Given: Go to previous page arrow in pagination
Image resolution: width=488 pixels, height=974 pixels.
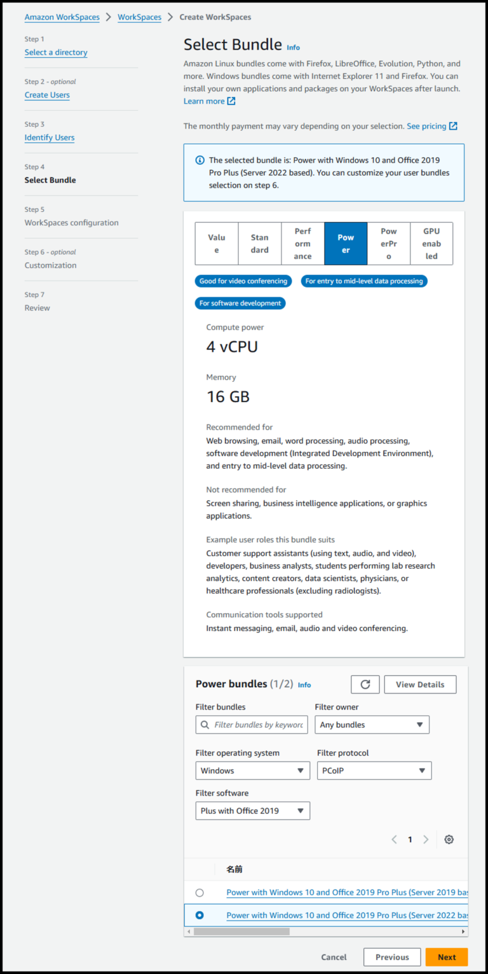Looking at the screenshot, I should pyautogui.click(x=394, y=839).
